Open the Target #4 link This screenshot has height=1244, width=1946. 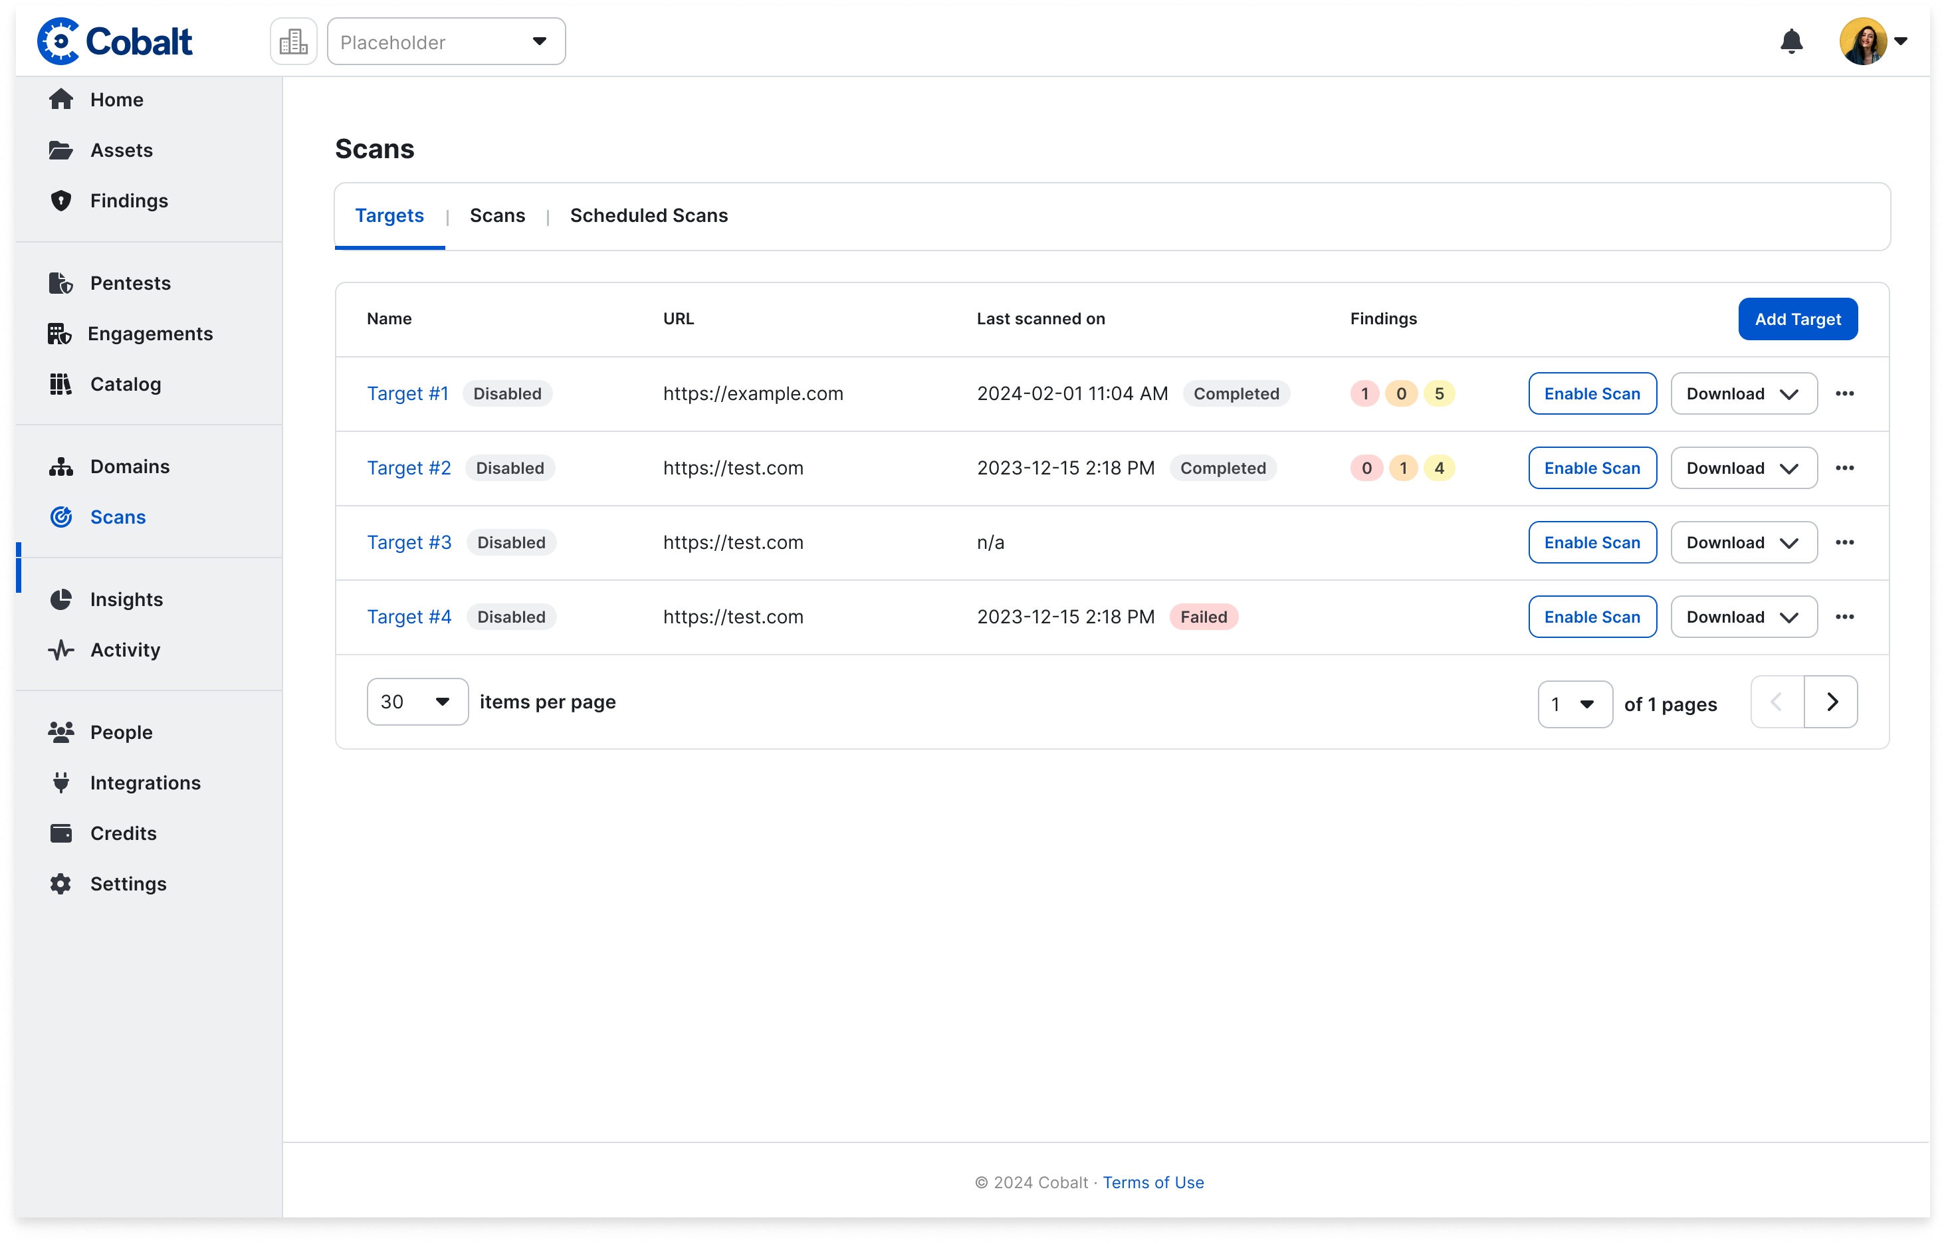pyautogui.click(x=409, y=616)
